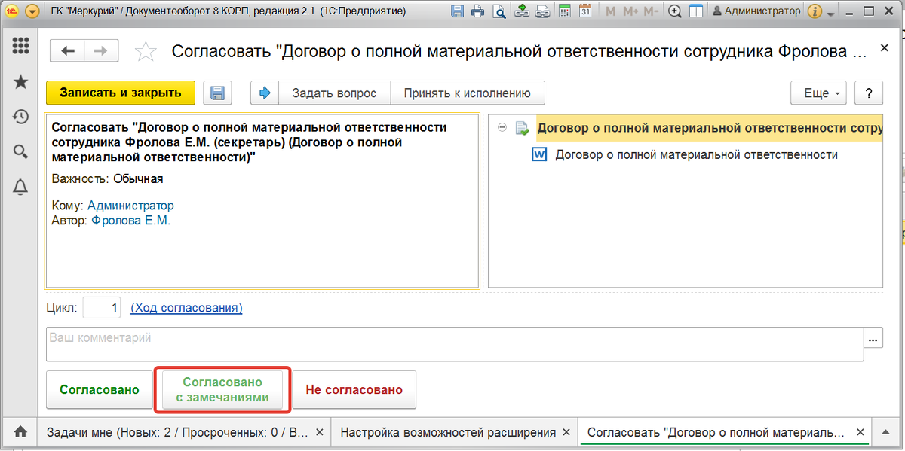Click Записать и закрыть button

click(x=121, y=93)
